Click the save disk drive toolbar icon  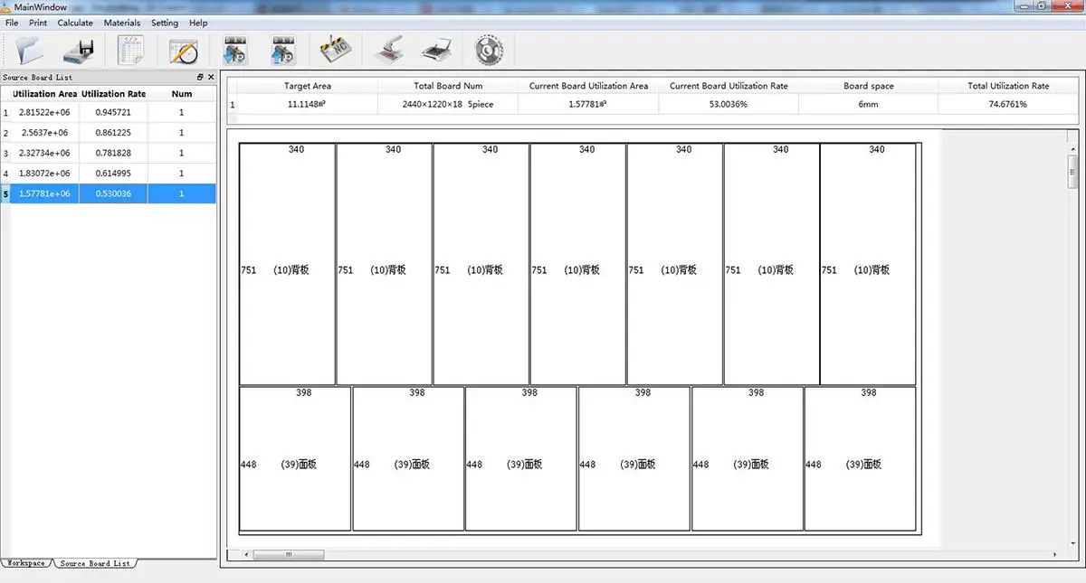tap(80, 50)
